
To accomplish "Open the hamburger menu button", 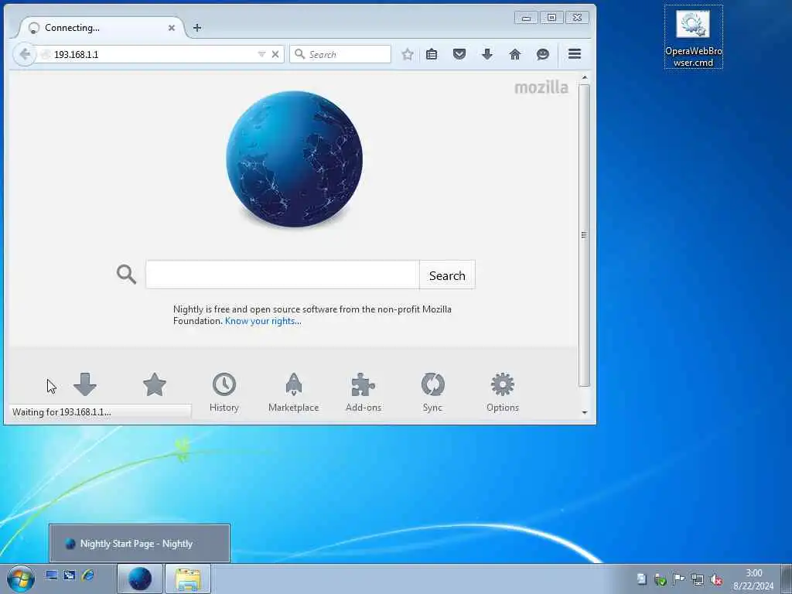I will [575, 53].
